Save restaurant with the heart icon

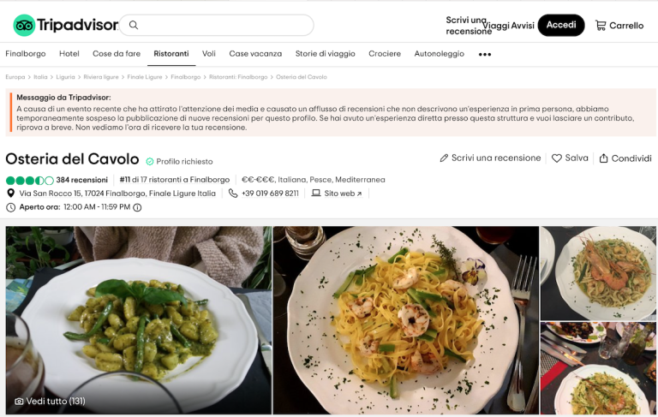(x=556, y=158)
